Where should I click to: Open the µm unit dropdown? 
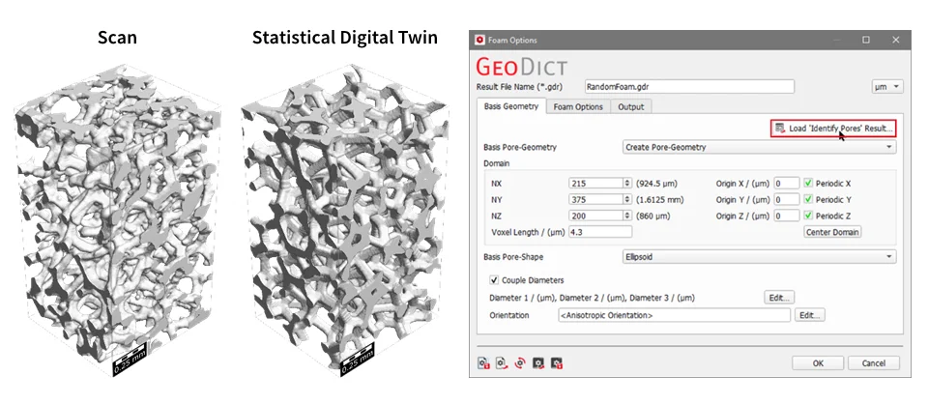point(886,86)
